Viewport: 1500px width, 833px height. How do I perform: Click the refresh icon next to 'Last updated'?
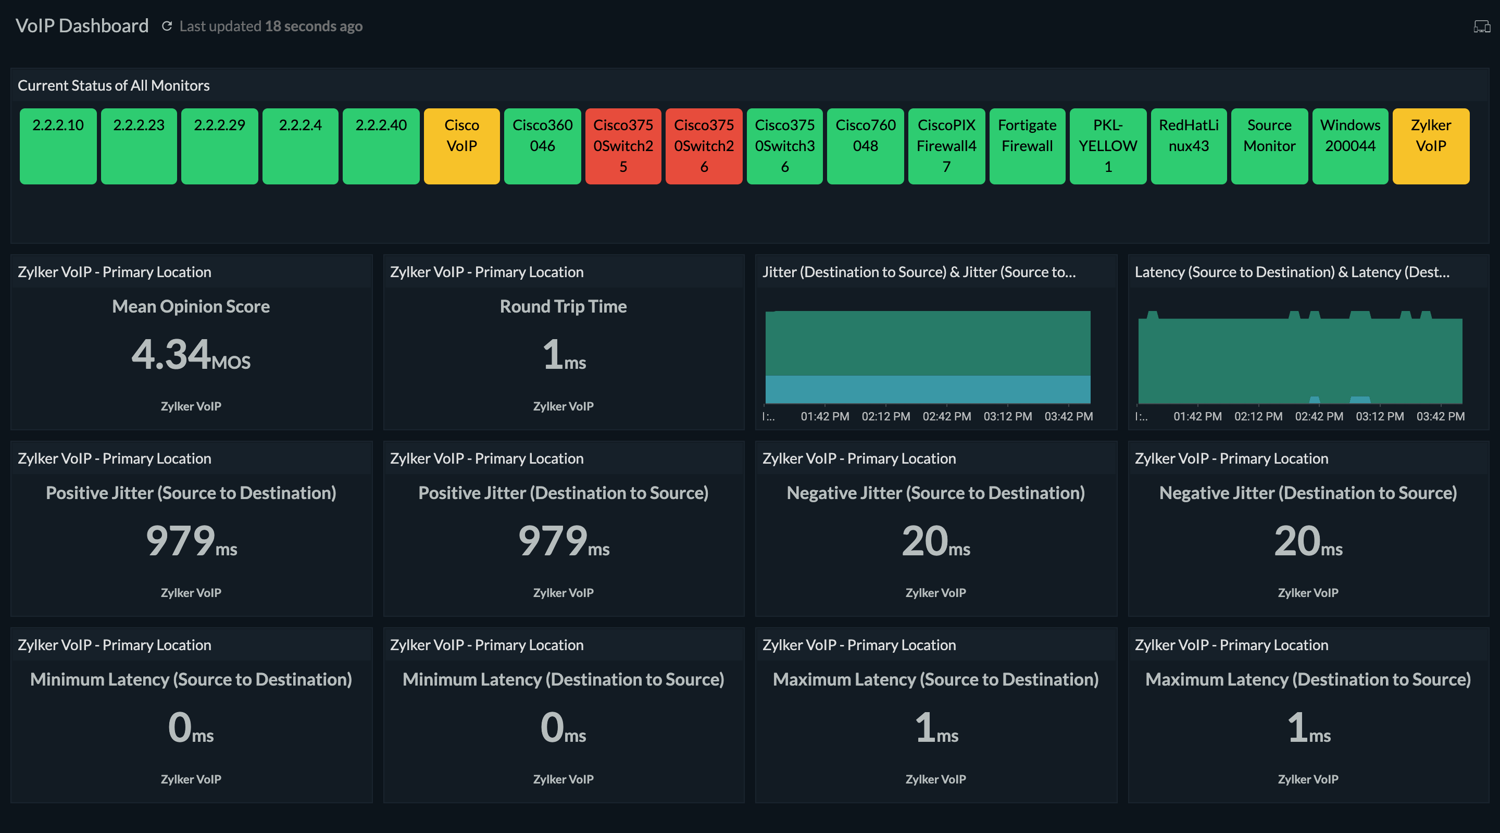tap(167, 26)
